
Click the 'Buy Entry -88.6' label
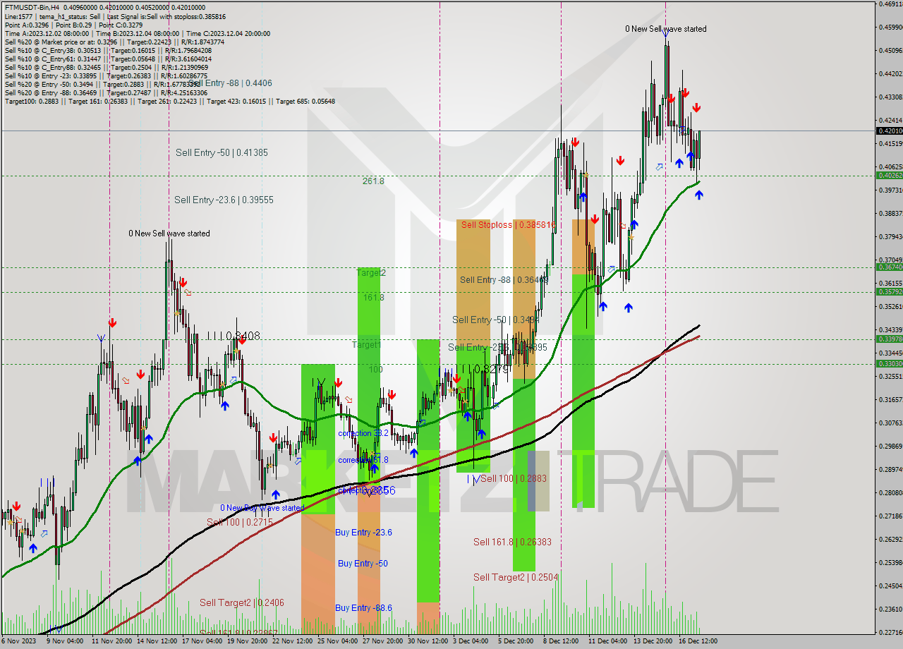click(363, 608)
